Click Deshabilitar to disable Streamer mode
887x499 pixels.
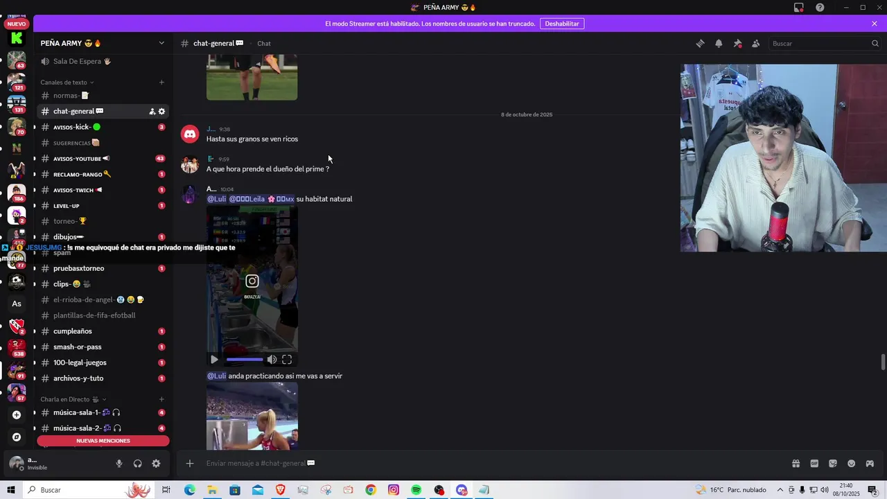562,24
